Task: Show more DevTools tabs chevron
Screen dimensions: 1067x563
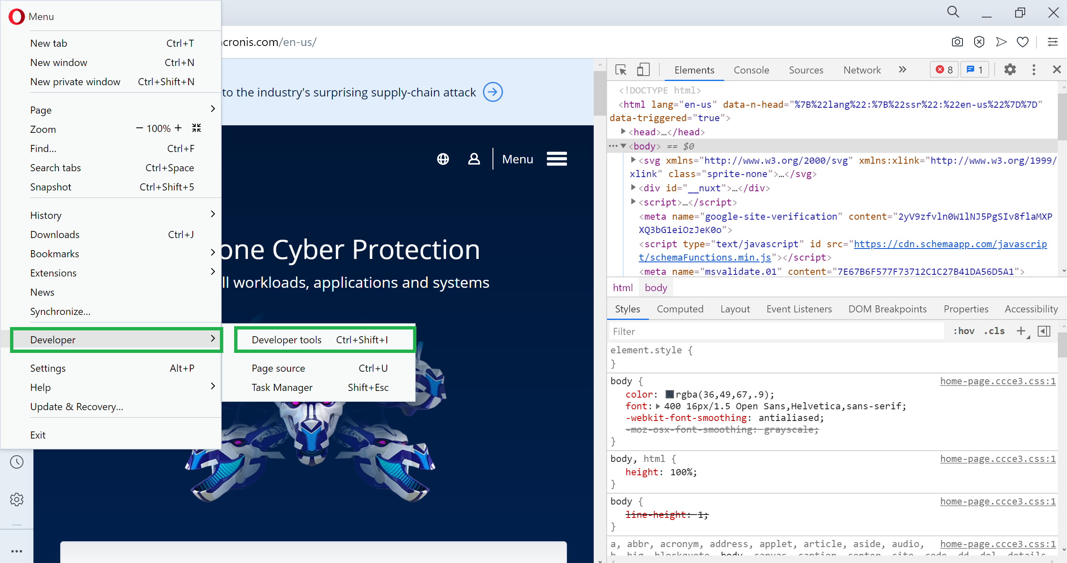Action: click(x=902, y=69)
